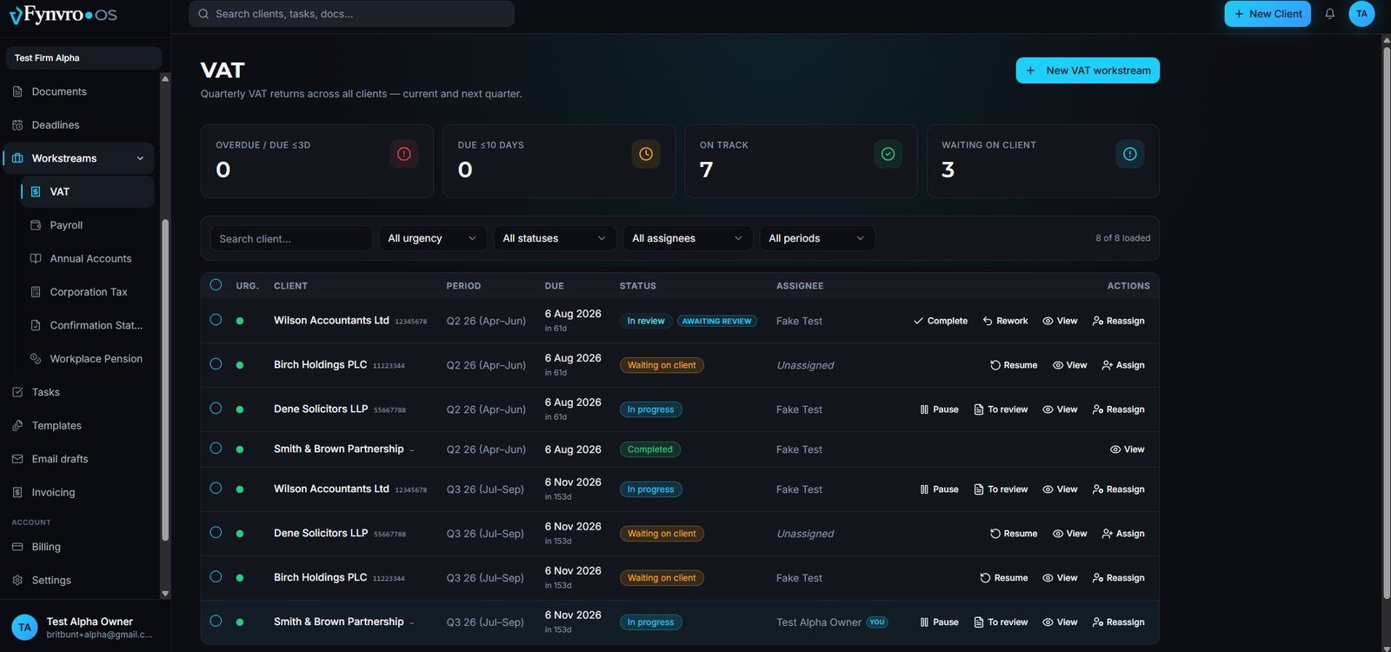Viewport: 1391px width, 652px height.
Task: Select the Wilson Accountants Q2 26 row
Action: tap(216, 320)
